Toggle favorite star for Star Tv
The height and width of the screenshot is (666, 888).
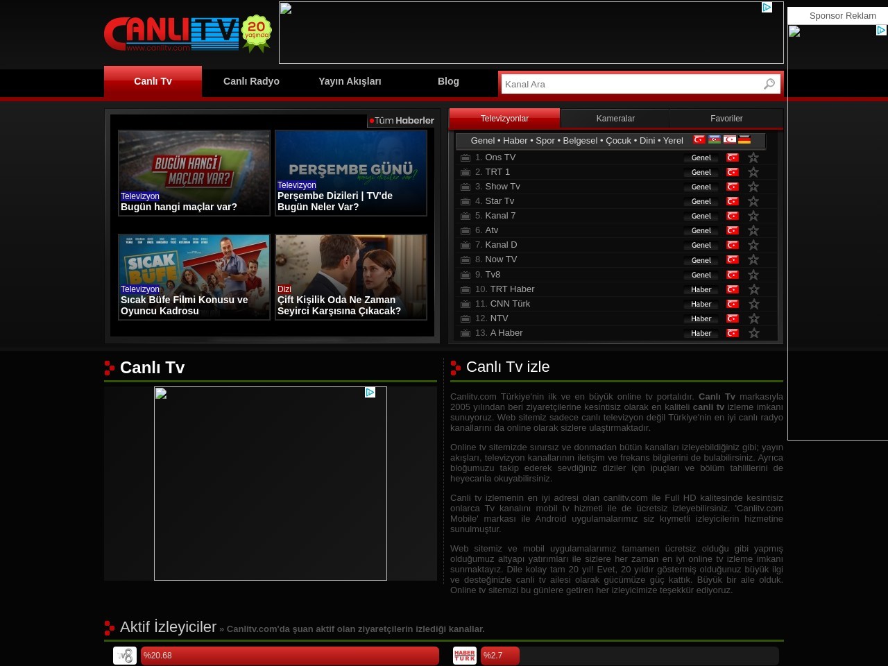click(753, 201)
